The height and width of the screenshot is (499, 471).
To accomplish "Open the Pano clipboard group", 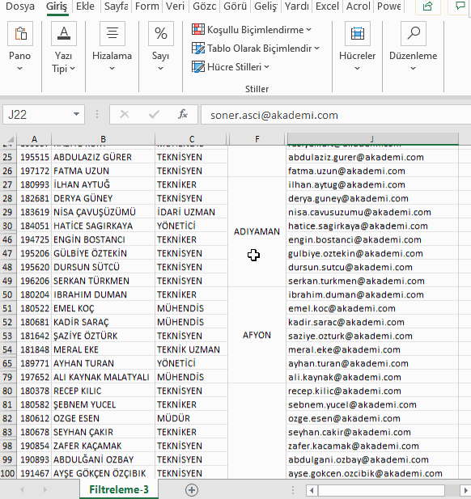I will tap(19, 47).
